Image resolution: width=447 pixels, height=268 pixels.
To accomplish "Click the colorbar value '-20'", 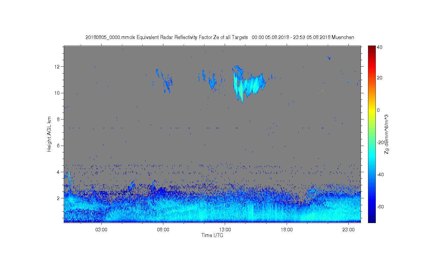I will 380,142.
